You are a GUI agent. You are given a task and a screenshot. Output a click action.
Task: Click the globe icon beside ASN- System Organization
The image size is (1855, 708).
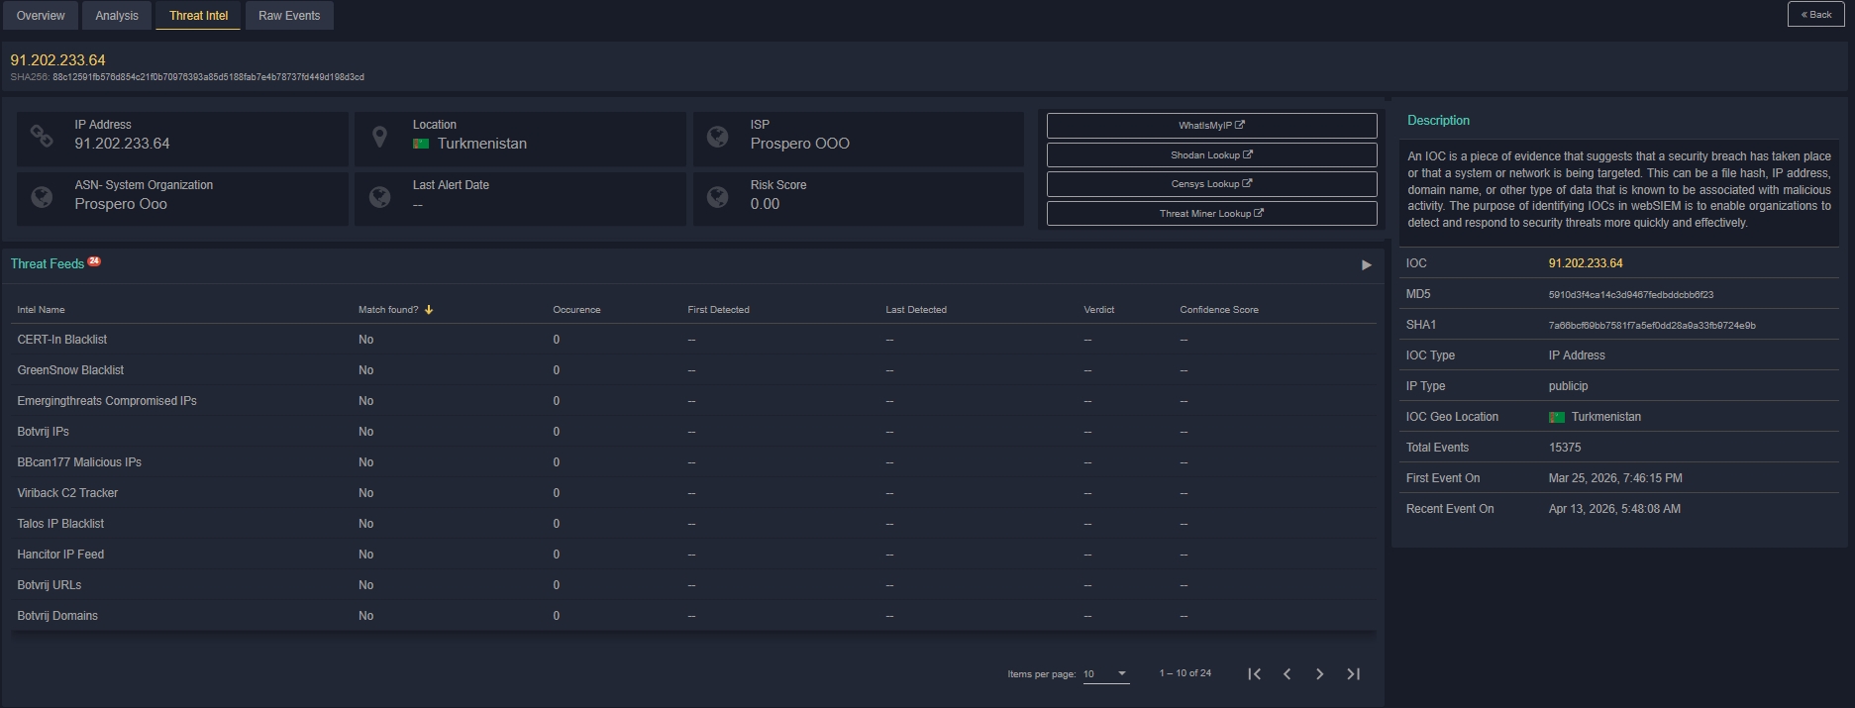click(x=42, y=197)
